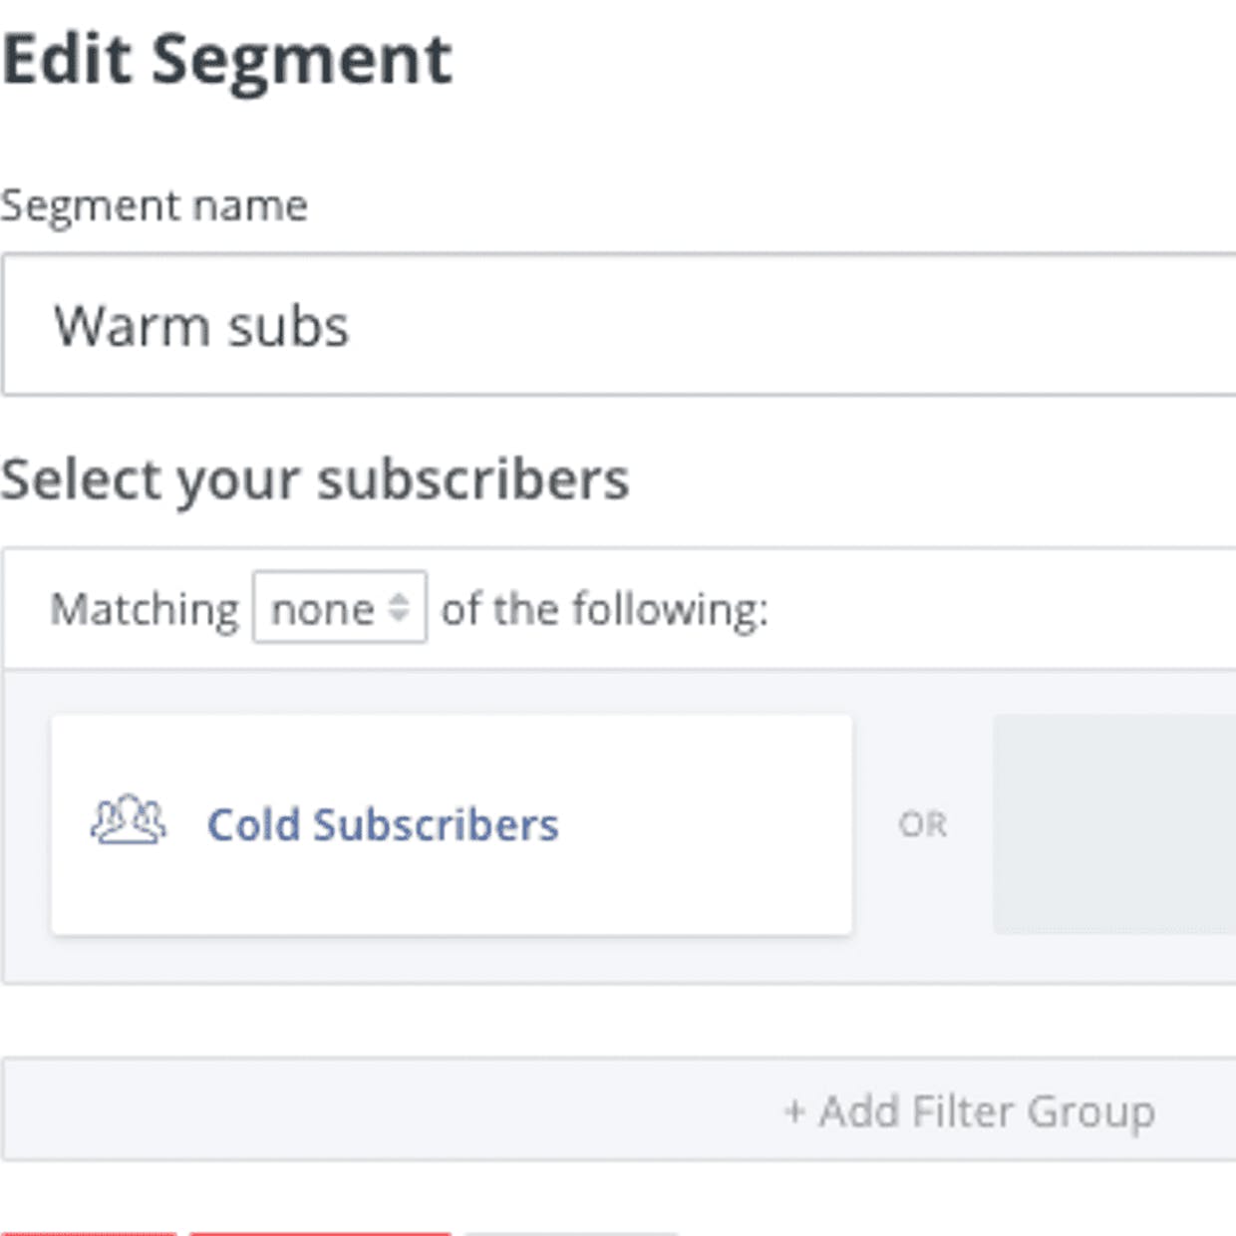
Task: Click the "Matching" label text
Action: (x=145, y=609)
